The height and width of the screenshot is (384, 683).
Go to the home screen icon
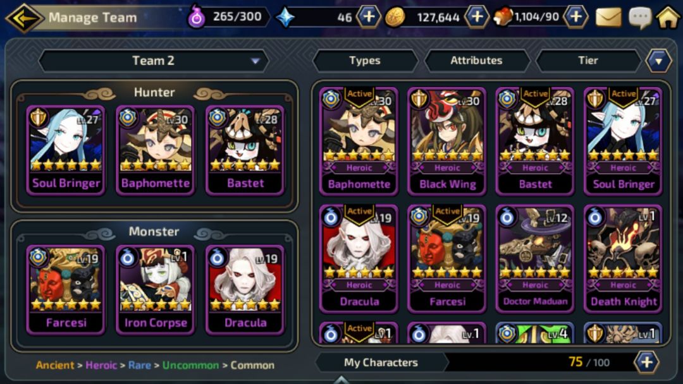point(668,18)
